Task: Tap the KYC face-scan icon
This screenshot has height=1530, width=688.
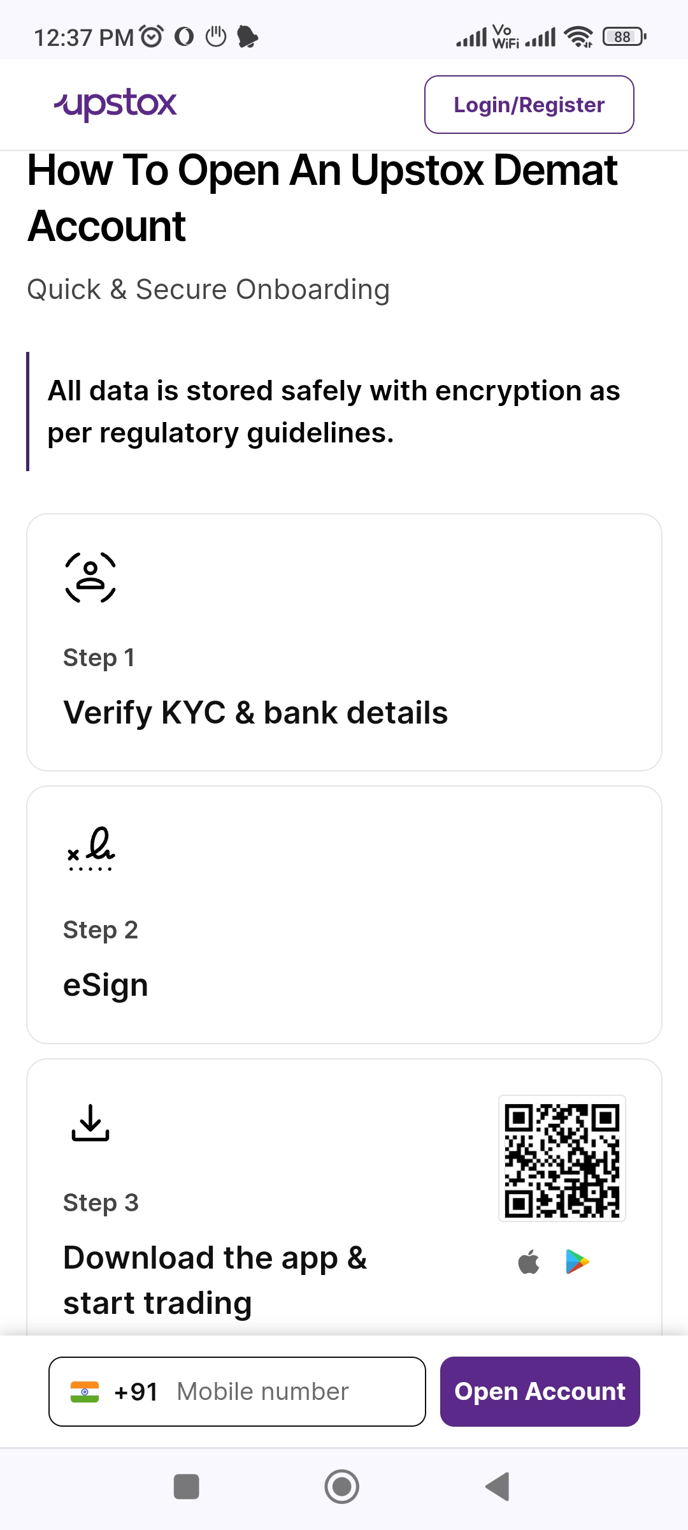Action: click(x=90, y=578)
